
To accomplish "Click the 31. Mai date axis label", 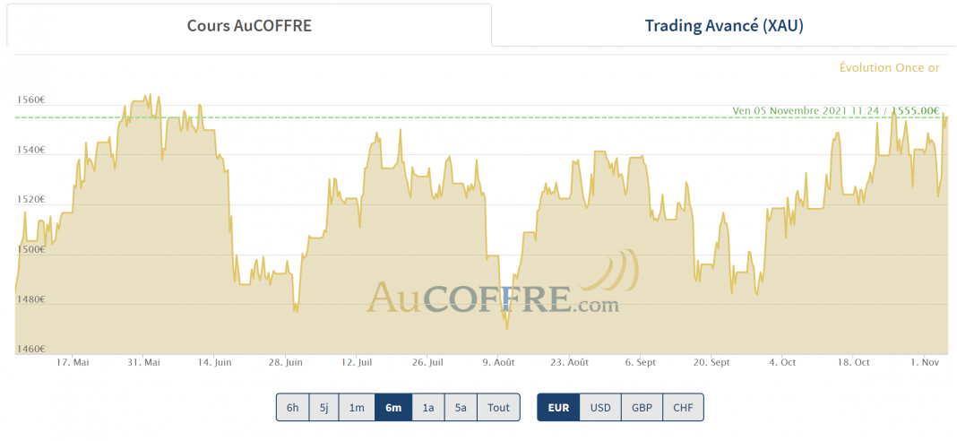I will (143, 362).
